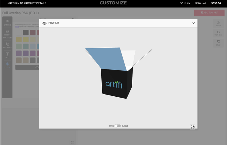Select the green color swatch
227x145 pixels.
click(x=19, y=47)
